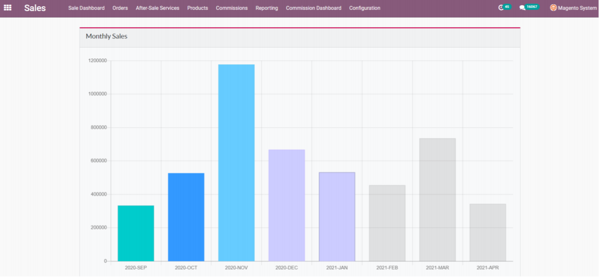Click the 2021-FEB axis label
The image size is (599, 277).
387,267
